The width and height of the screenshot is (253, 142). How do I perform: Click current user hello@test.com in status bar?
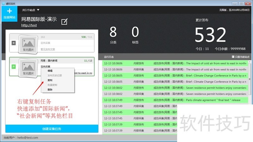(x=21, y=138)
